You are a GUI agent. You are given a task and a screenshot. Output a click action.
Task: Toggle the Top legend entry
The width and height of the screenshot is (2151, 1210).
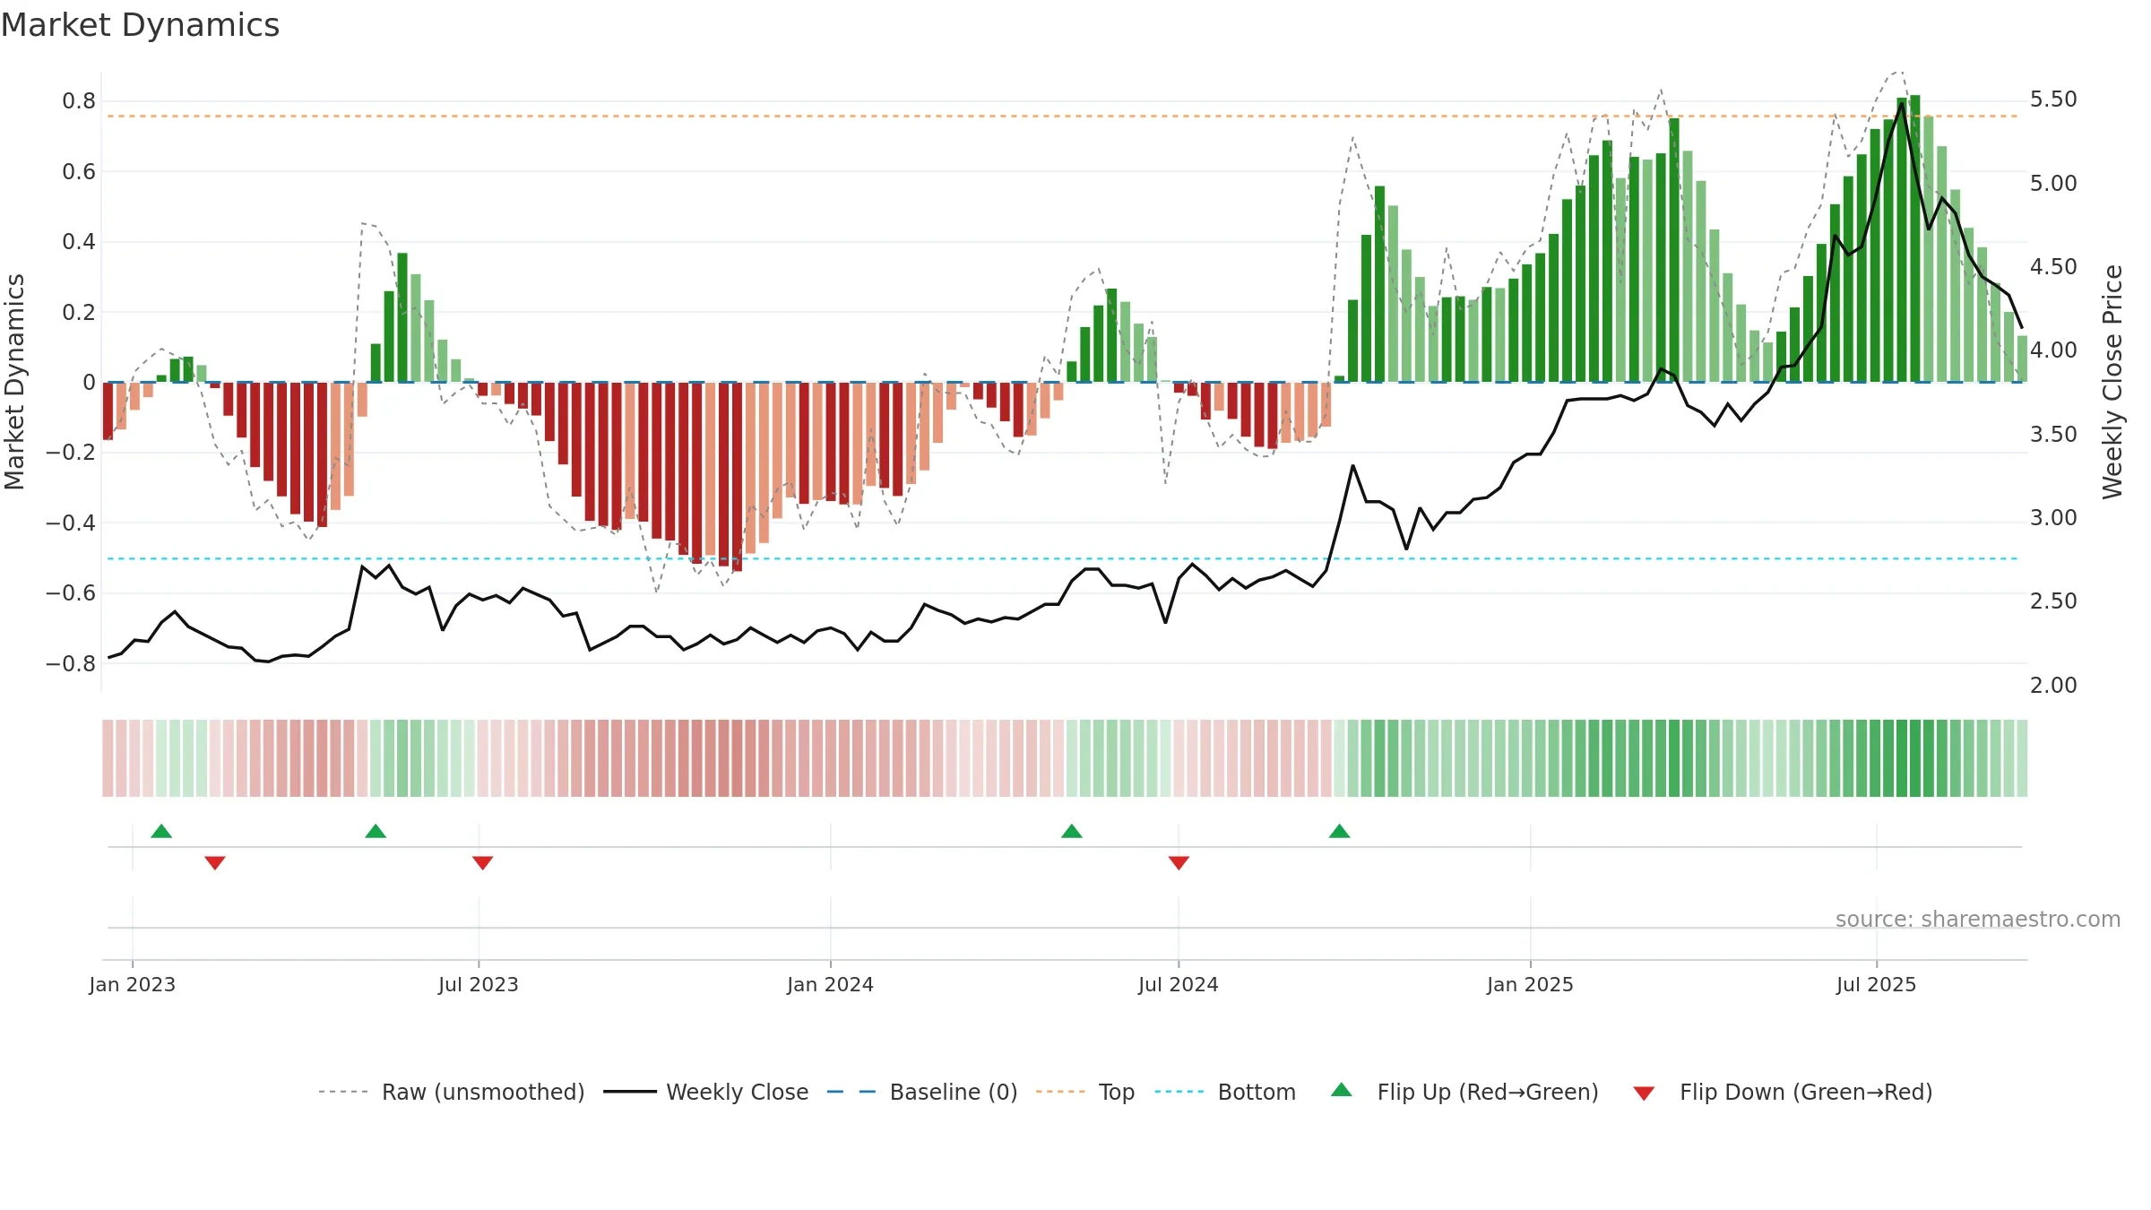point(1084,1092)
